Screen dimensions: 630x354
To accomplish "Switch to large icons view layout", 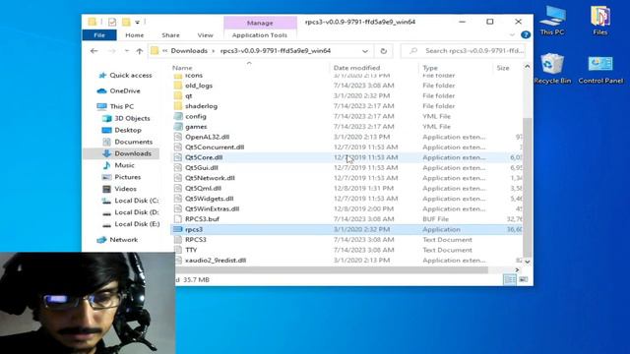I will click(523, 279).
